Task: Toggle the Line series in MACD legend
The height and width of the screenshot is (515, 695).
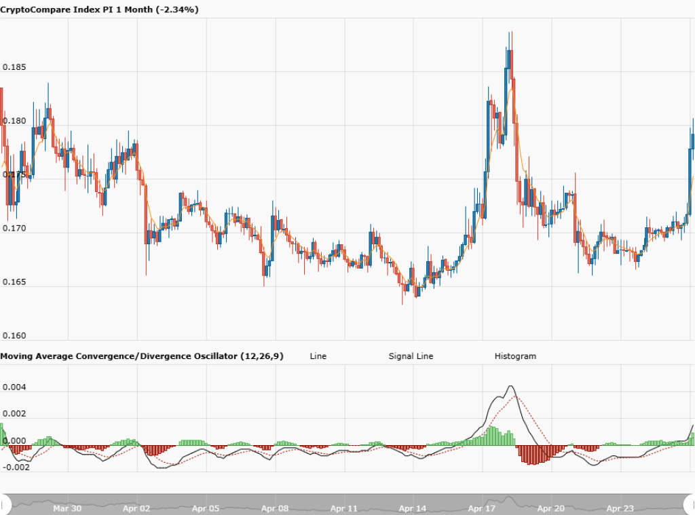Action: tap(318, 356)
